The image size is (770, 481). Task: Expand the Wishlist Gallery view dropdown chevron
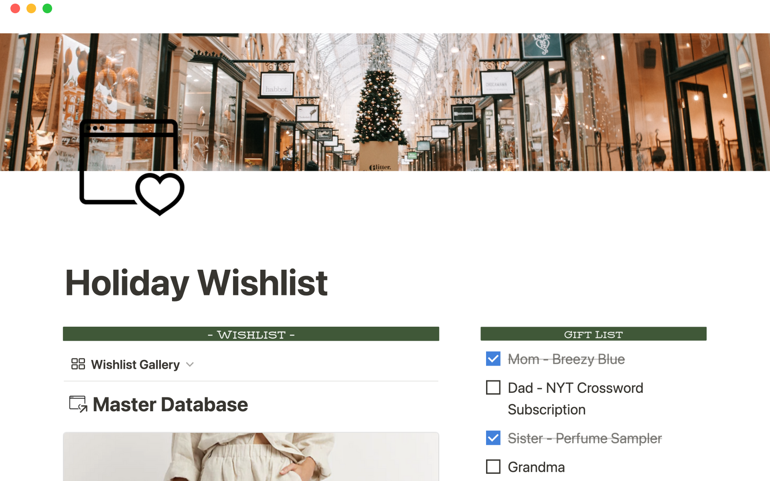[x=190, y=365]
